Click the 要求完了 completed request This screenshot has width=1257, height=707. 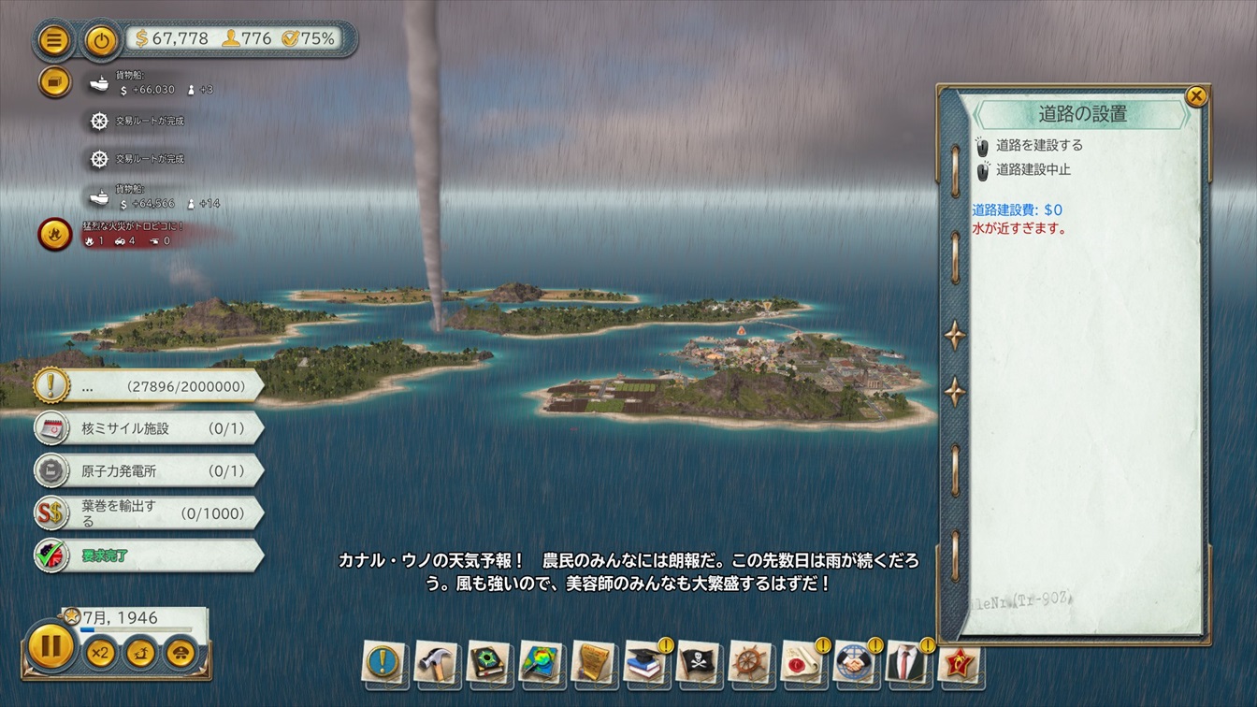pos(150,555)
